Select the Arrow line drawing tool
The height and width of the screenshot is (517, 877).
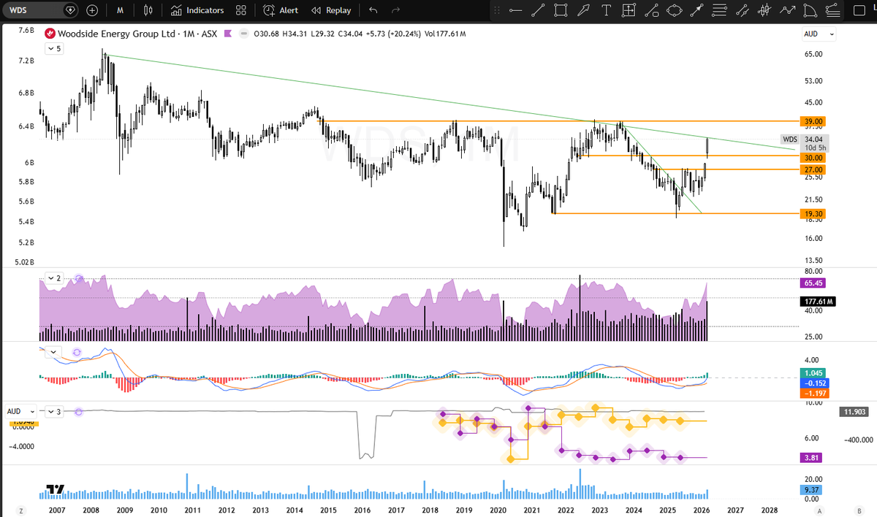697,10
